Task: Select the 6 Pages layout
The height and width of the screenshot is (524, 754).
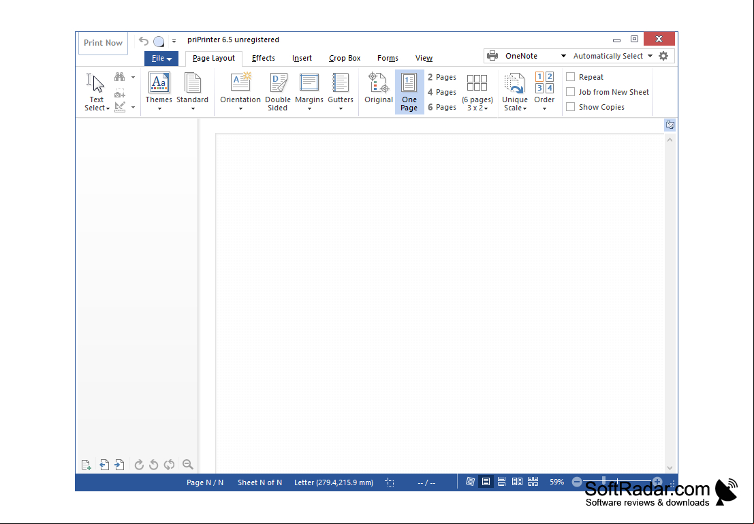Action: (x=442, y=107)
